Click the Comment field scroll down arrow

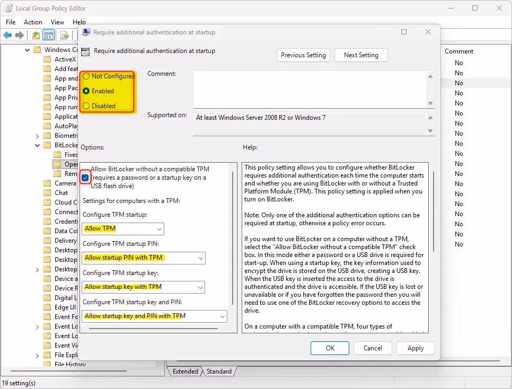click(x=430, y=103)
